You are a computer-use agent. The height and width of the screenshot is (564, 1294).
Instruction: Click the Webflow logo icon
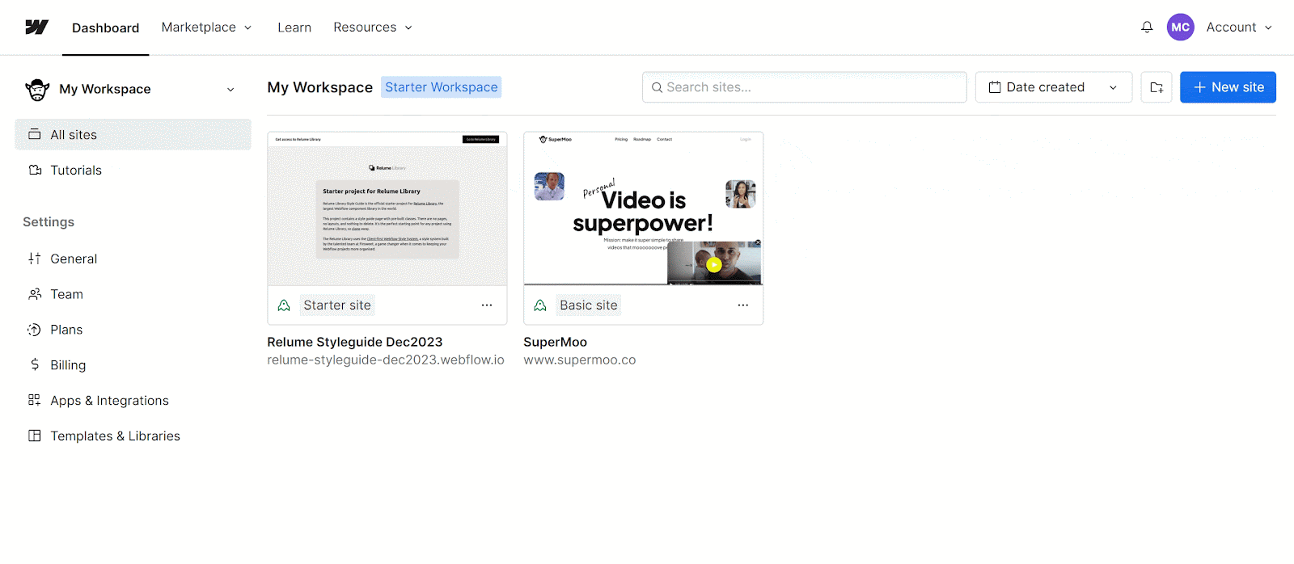[36, 27]
